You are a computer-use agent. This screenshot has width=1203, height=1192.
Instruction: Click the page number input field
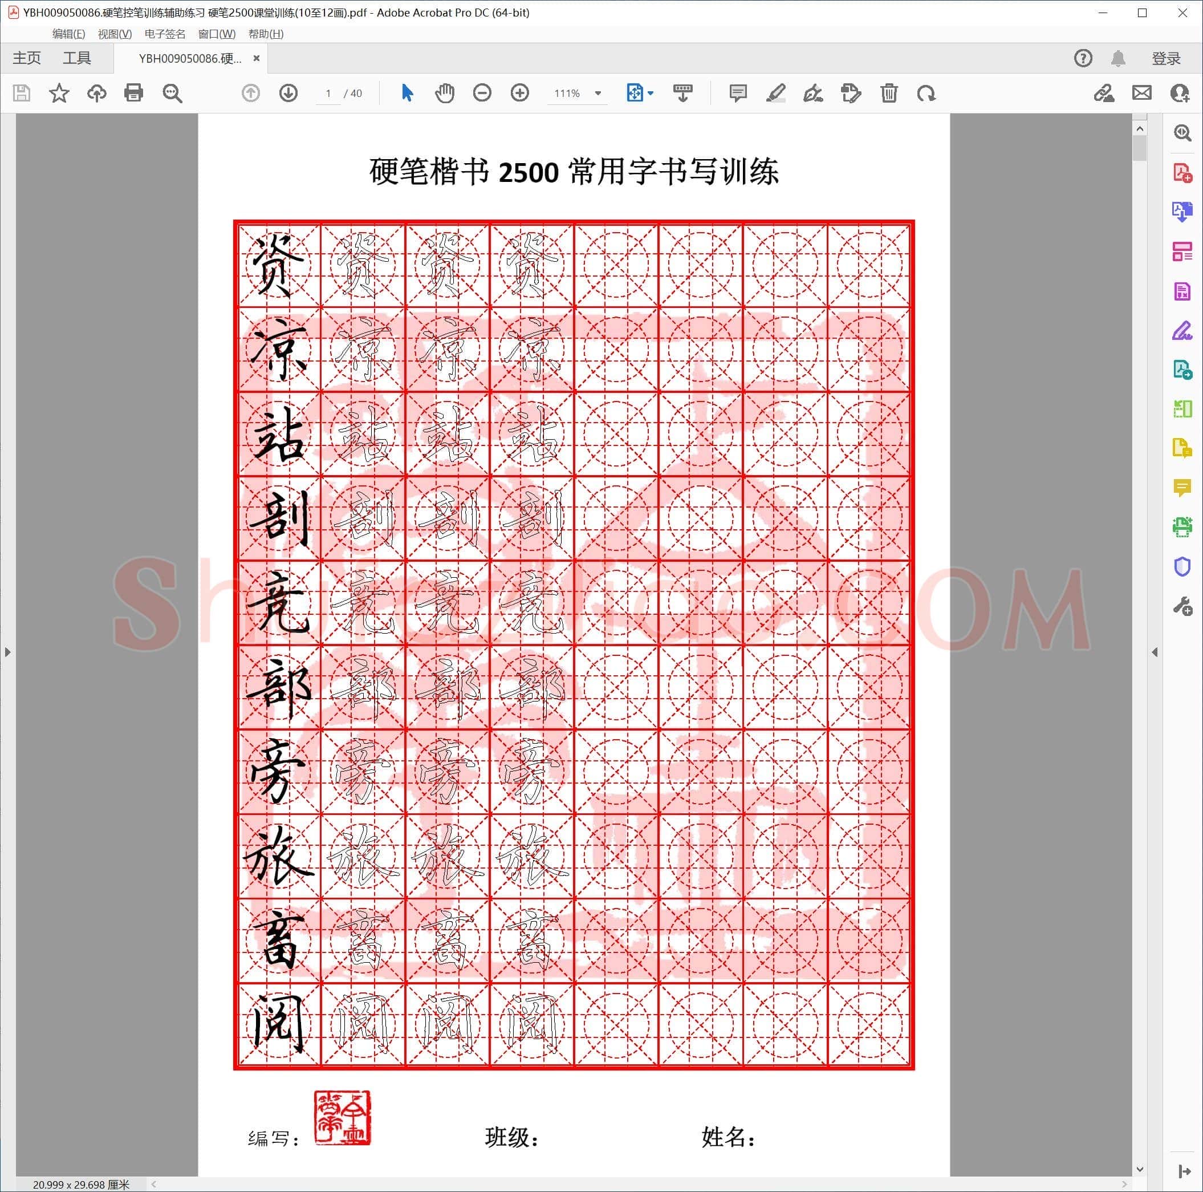tap(328, 94)
